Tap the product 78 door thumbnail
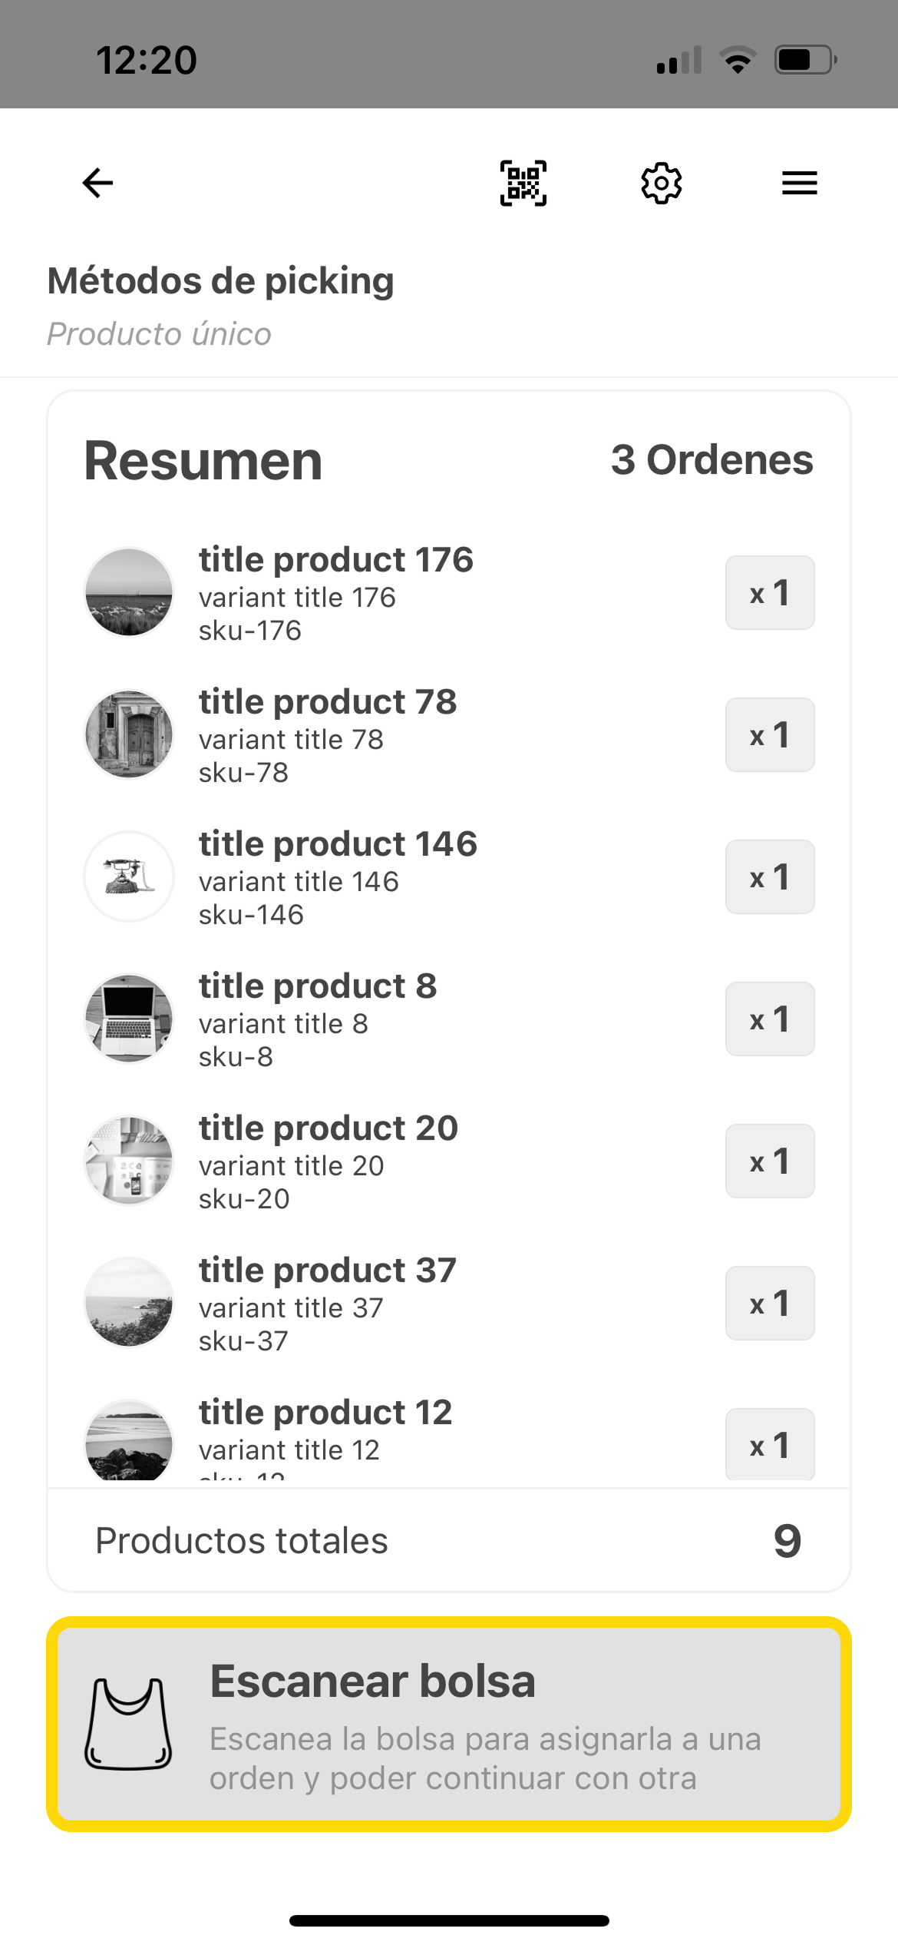The height and width of the screenshot is (1945, 898). (129, 734)
